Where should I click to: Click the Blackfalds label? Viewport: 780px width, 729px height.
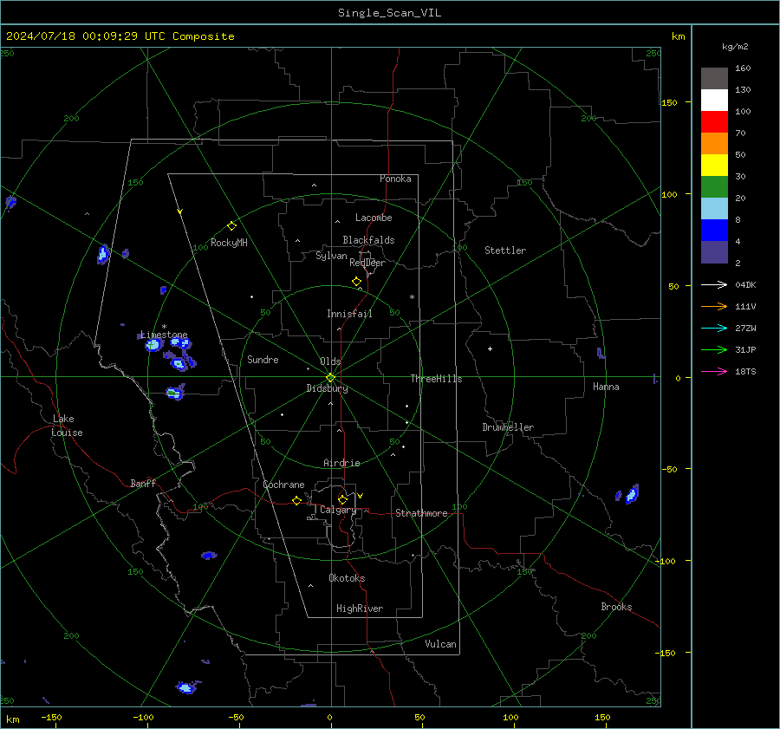coord(368,240)
